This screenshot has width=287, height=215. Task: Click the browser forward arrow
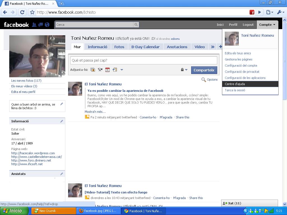tap(13, 12)
